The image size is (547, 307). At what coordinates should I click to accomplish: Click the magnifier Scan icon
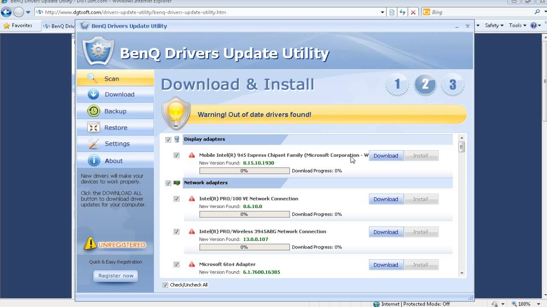tap(93, 78)
